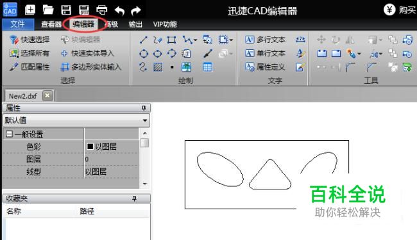Undo the last action

pos(119,11)
